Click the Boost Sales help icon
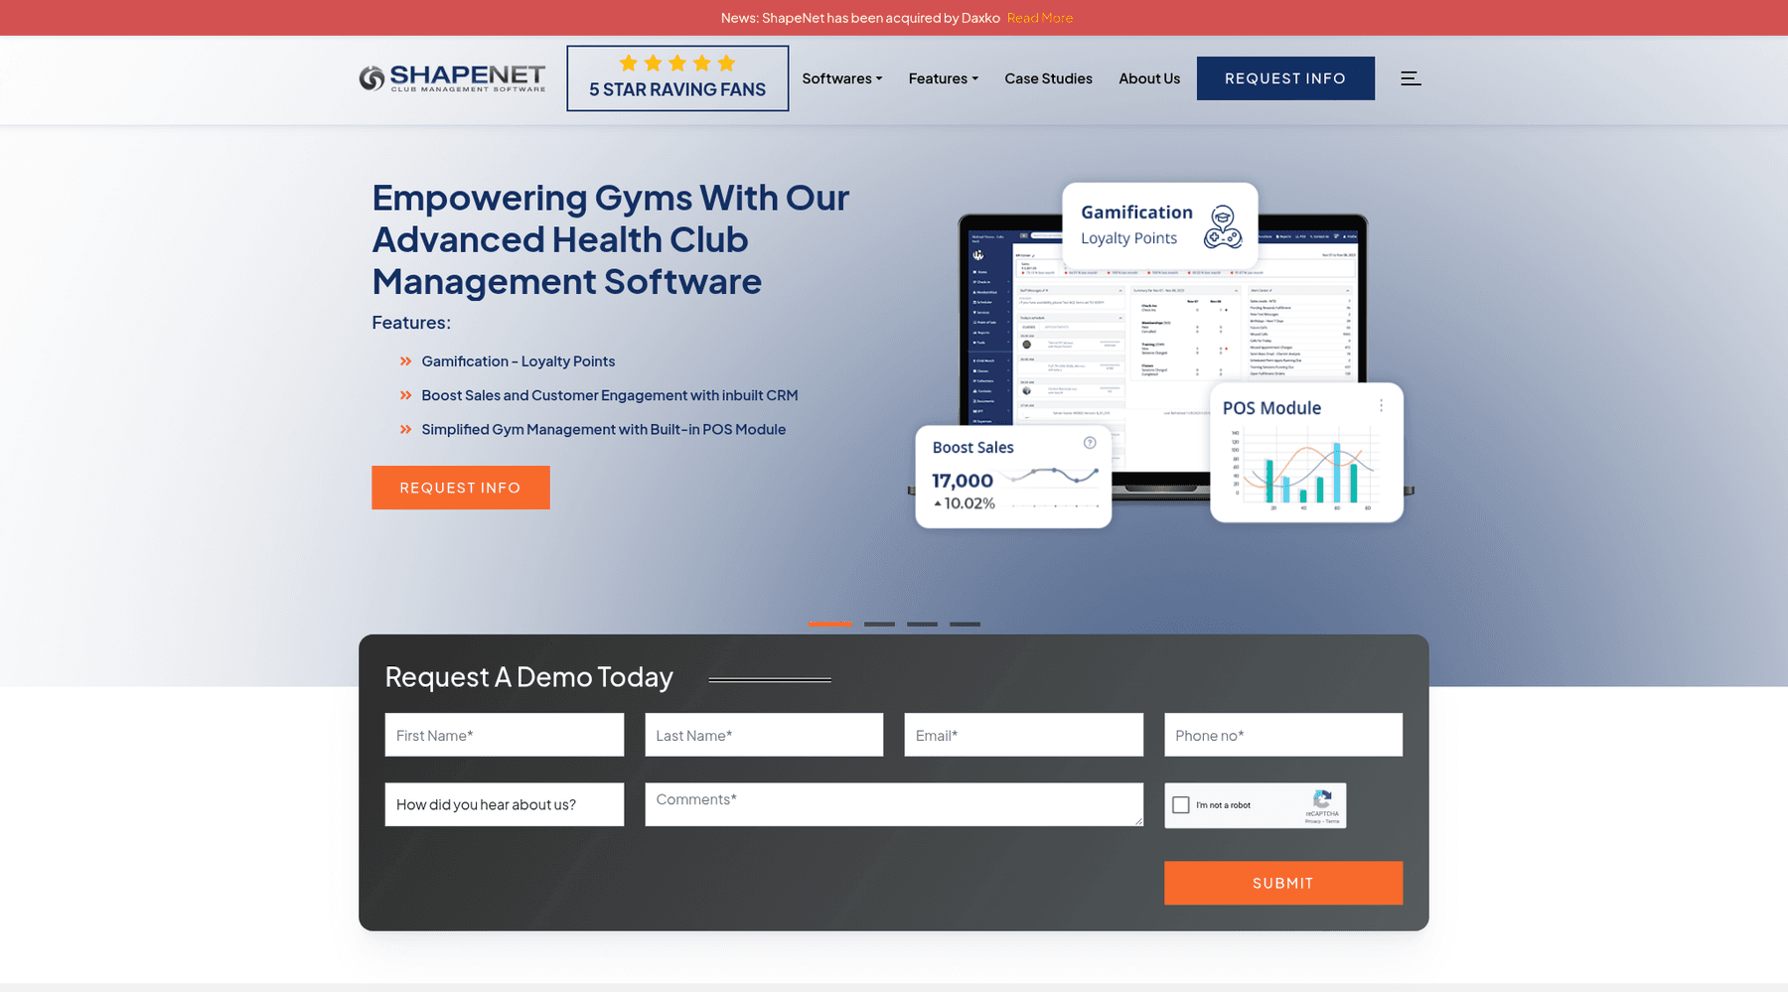Image resolution: width=1788 pixels, height=992 pixels. point(1090,443)
